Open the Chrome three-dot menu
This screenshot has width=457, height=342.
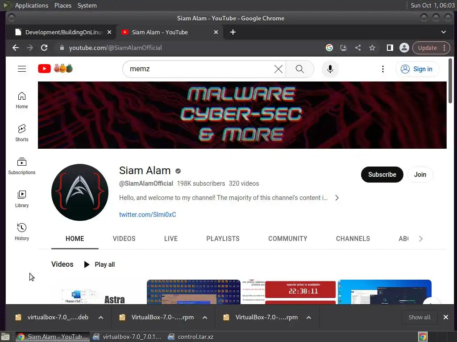(444, 48)
